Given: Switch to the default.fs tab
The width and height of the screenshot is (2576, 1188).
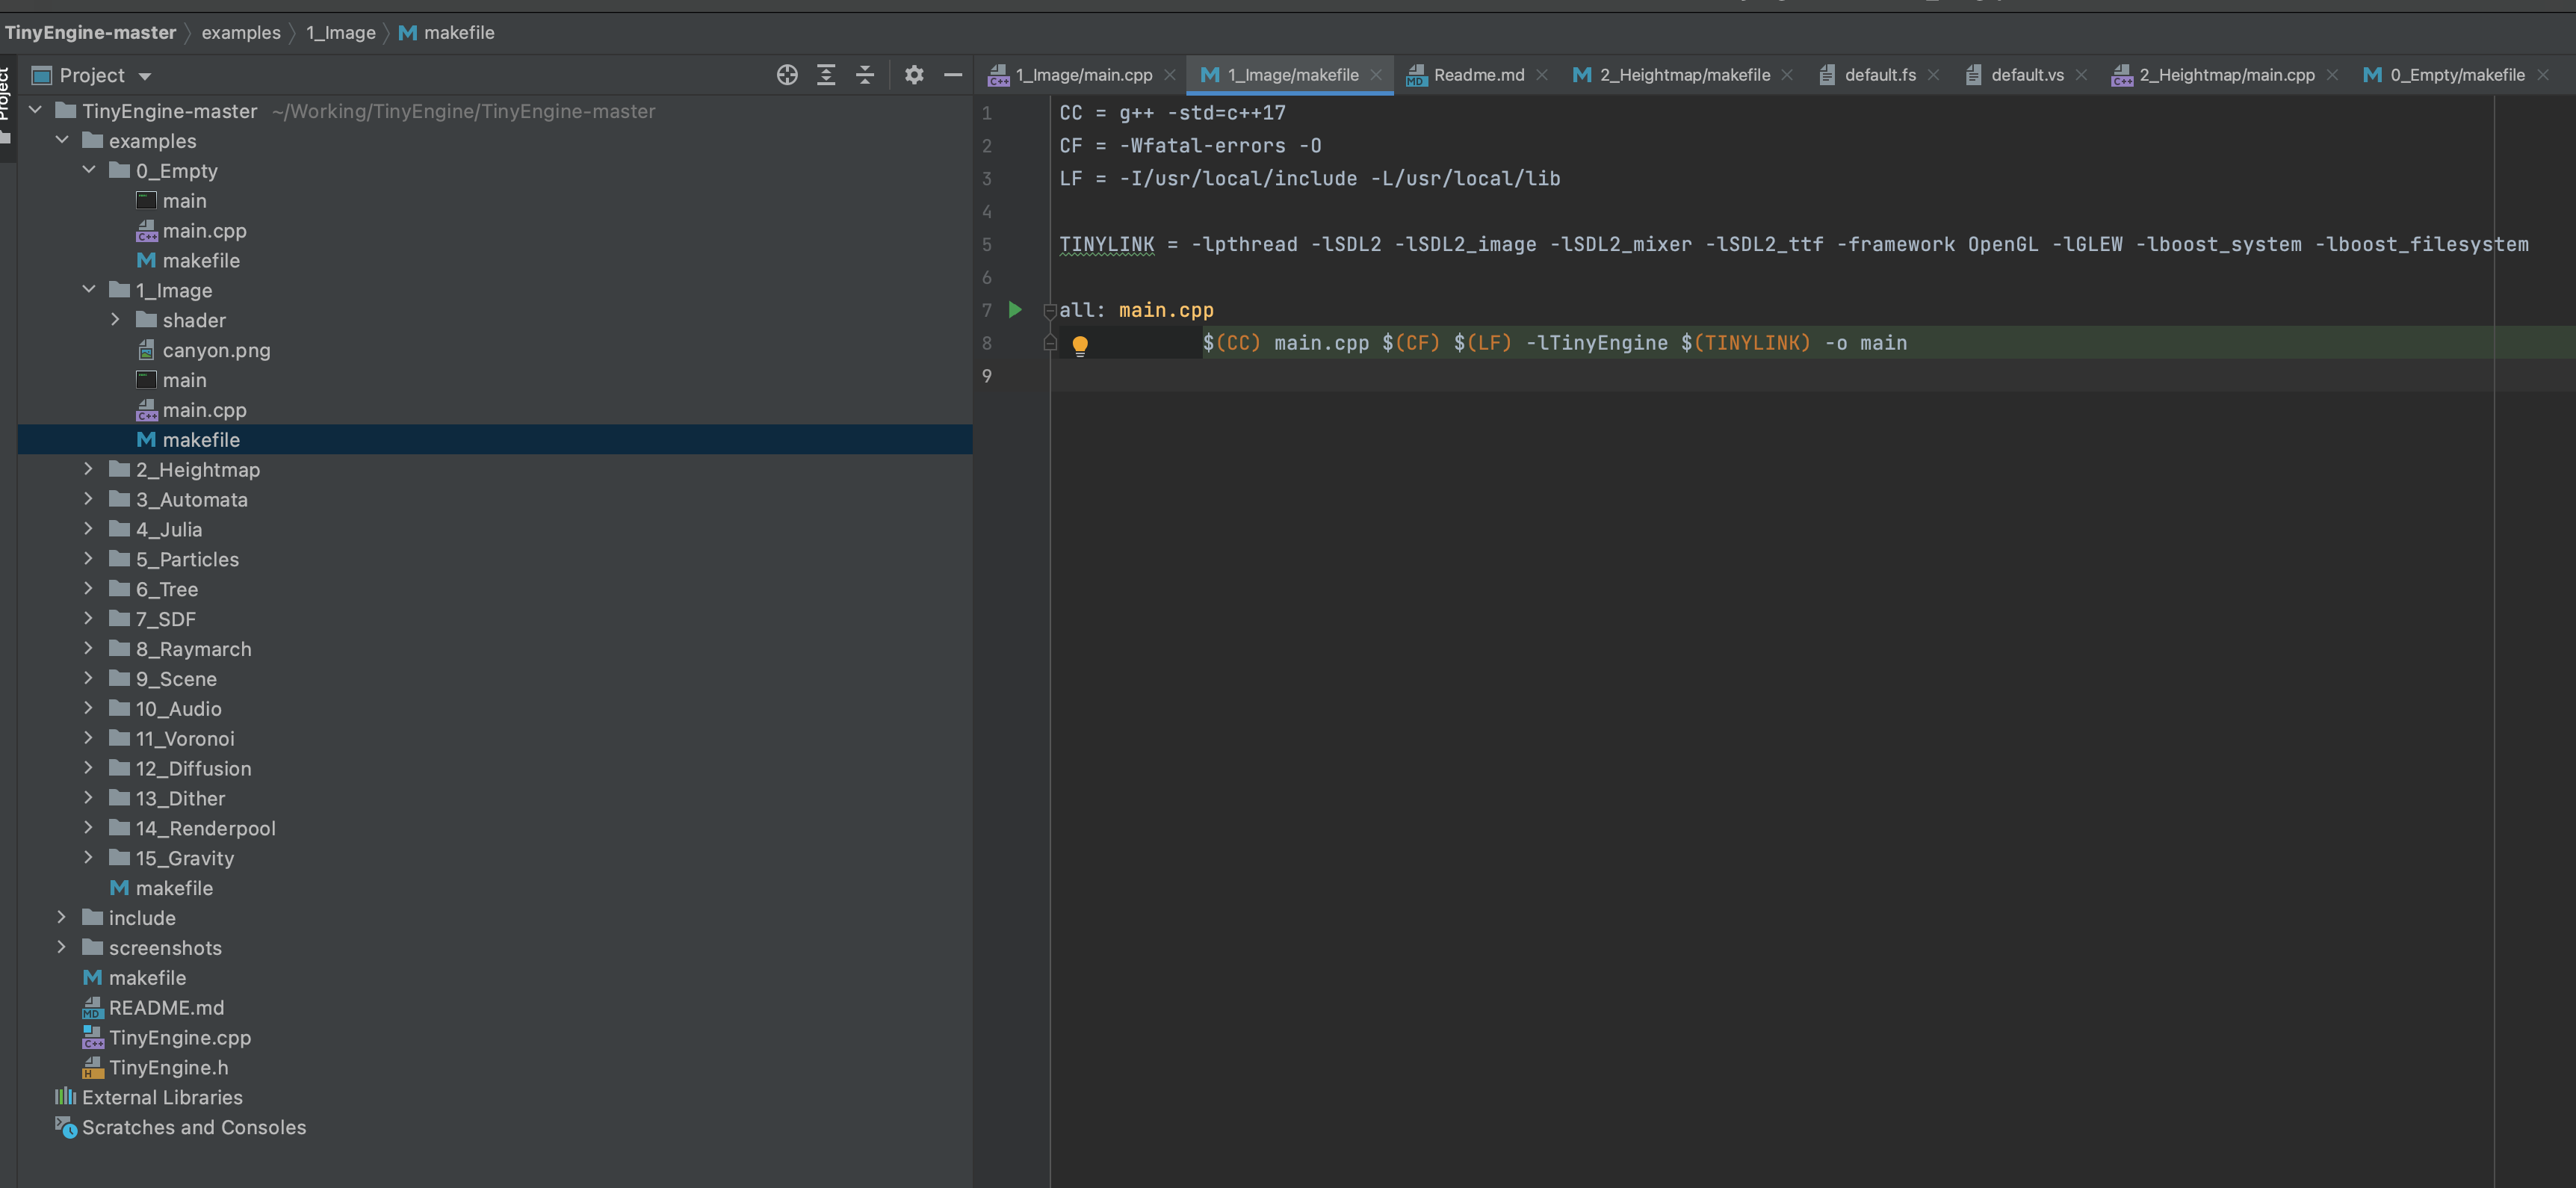Looking at the screenshot, I should click(1879, 75).
